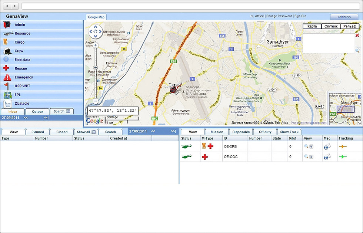Open the Mission tab in resources panel

pos(217,132)
